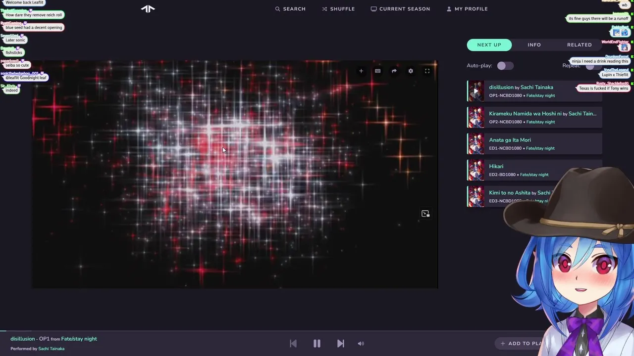Viewport: 634px width, 356px height.
Task: Click Anata ga Ita Mori thumbnail
Action: 476,143
